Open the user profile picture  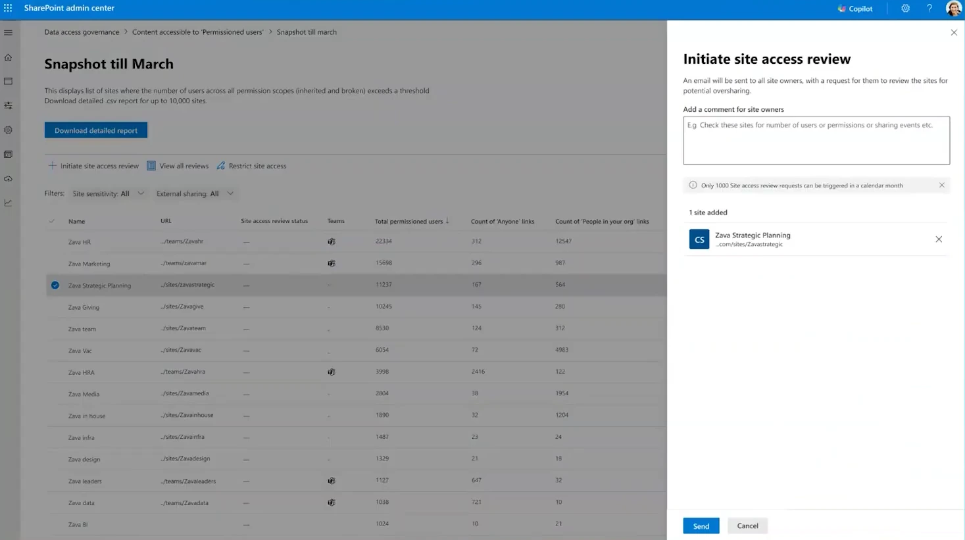click(953, 9)
